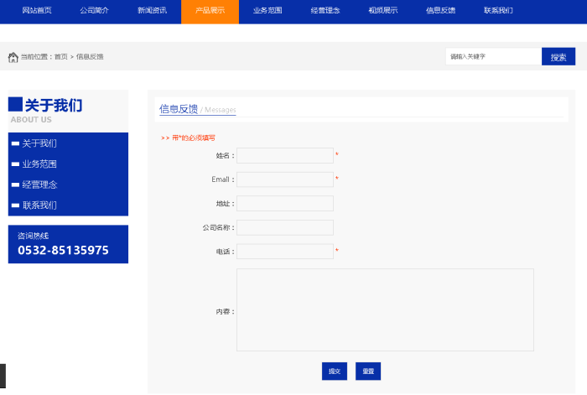587x395 pixels.
Task: Open 视频展示 in the top navigation
Action: click(x=382, y=11)
